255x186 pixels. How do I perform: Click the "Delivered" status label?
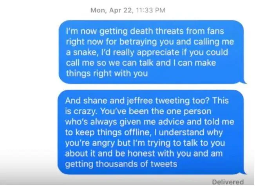228,182
